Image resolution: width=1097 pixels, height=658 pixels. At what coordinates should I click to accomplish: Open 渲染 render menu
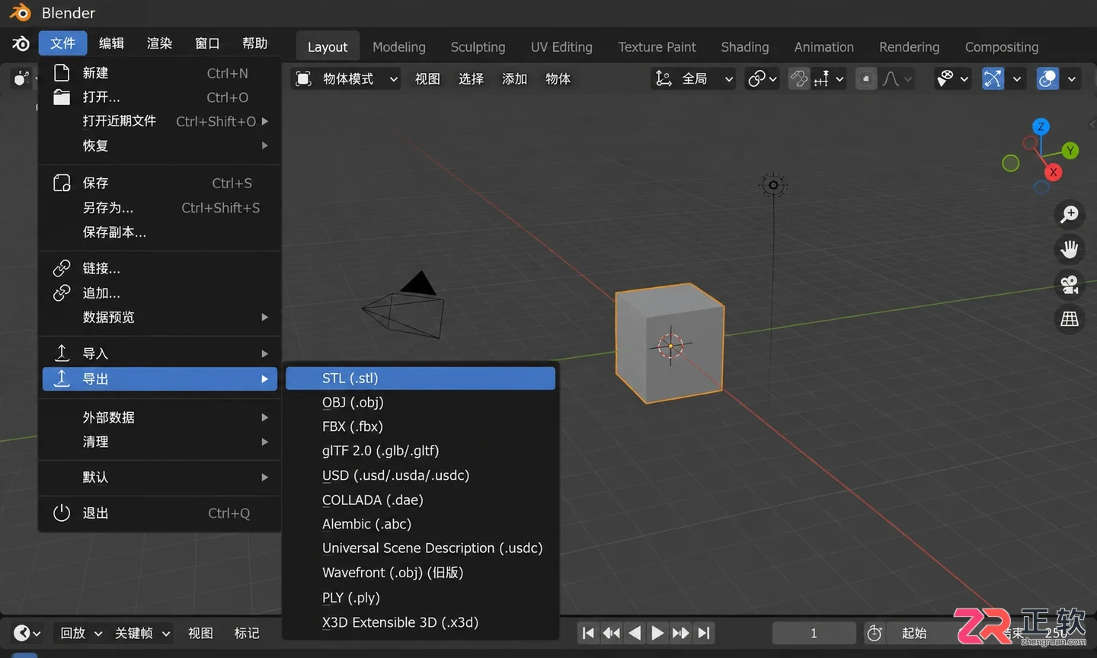(159, 43)
